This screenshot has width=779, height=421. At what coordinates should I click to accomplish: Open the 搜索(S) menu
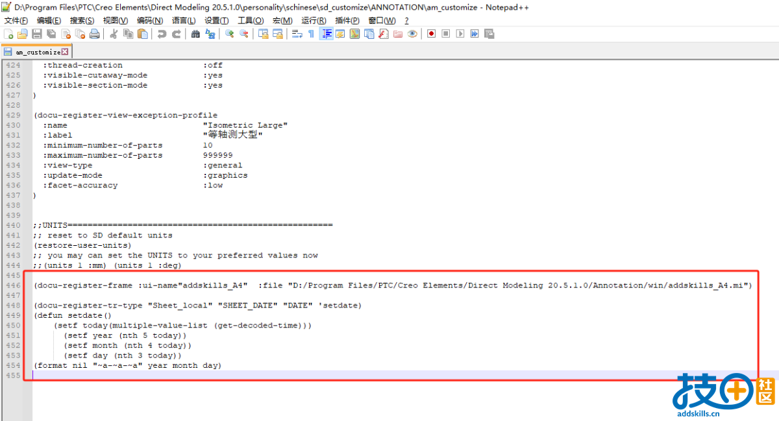tap(82, 21)
